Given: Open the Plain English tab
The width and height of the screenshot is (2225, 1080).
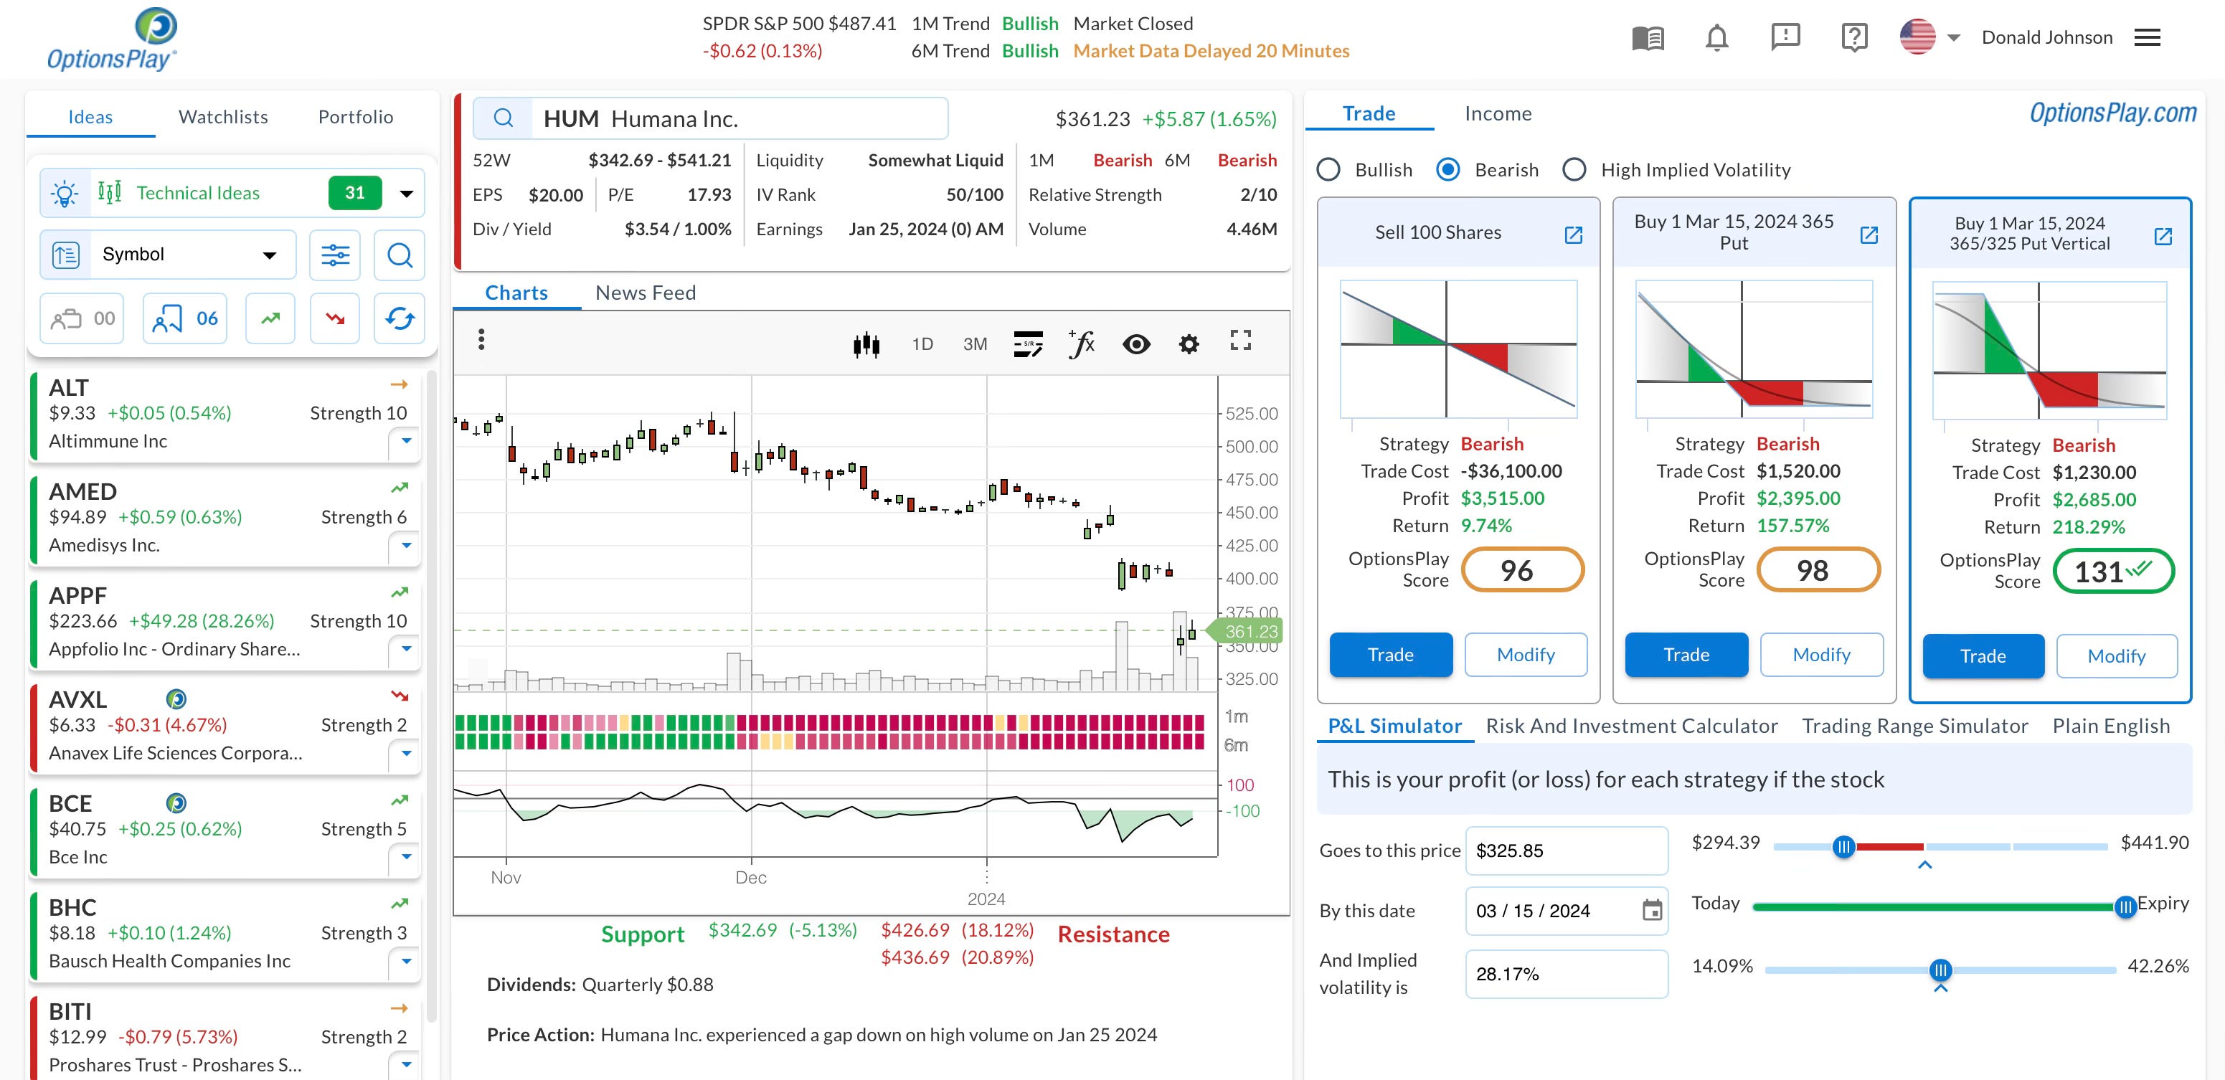Looking at the screenshot, I should pyautogui.click(x=2111, y=726).
